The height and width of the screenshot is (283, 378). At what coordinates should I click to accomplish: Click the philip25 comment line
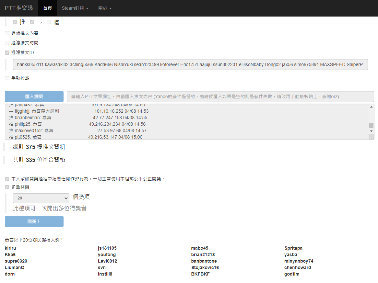tap(77, 124)
